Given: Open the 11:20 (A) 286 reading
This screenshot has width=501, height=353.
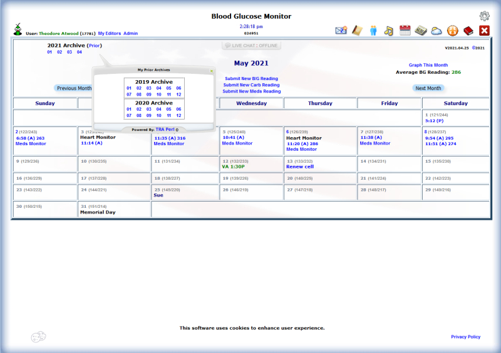Looking at the screenshot, I should (x=302, y=144).
